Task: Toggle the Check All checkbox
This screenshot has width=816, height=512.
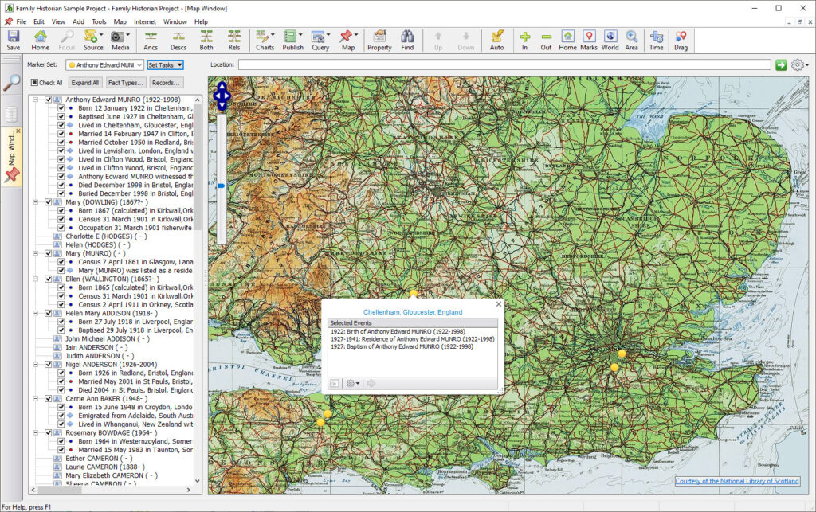Action: point(34,83)
